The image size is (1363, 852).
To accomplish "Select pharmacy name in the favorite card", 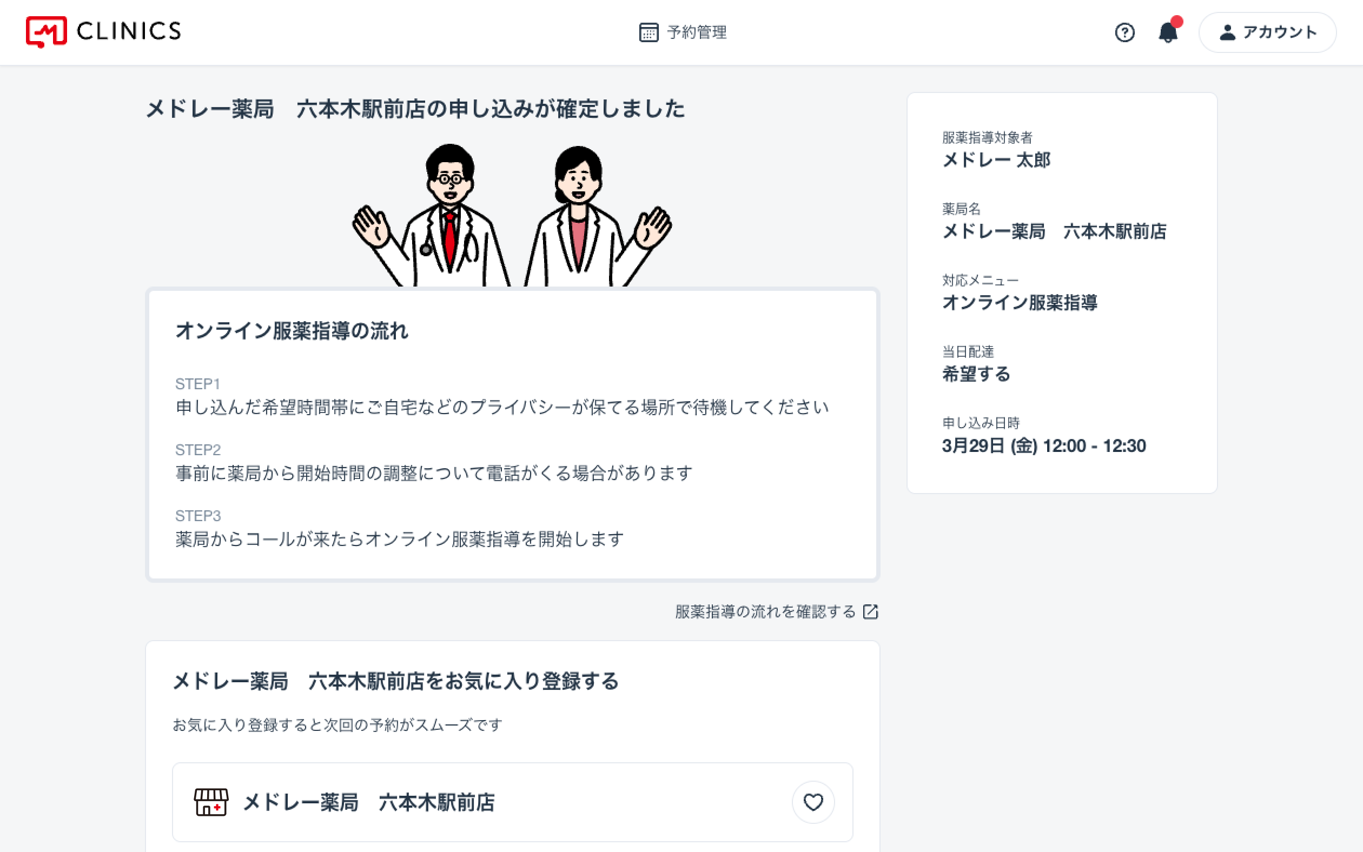I will pyautogui.click(x=369, y=802).
